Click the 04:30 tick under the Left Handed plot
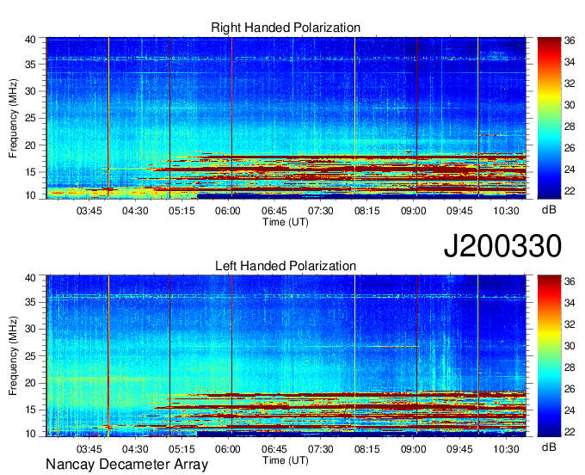 pyautogui.click(x=135, y=449)
